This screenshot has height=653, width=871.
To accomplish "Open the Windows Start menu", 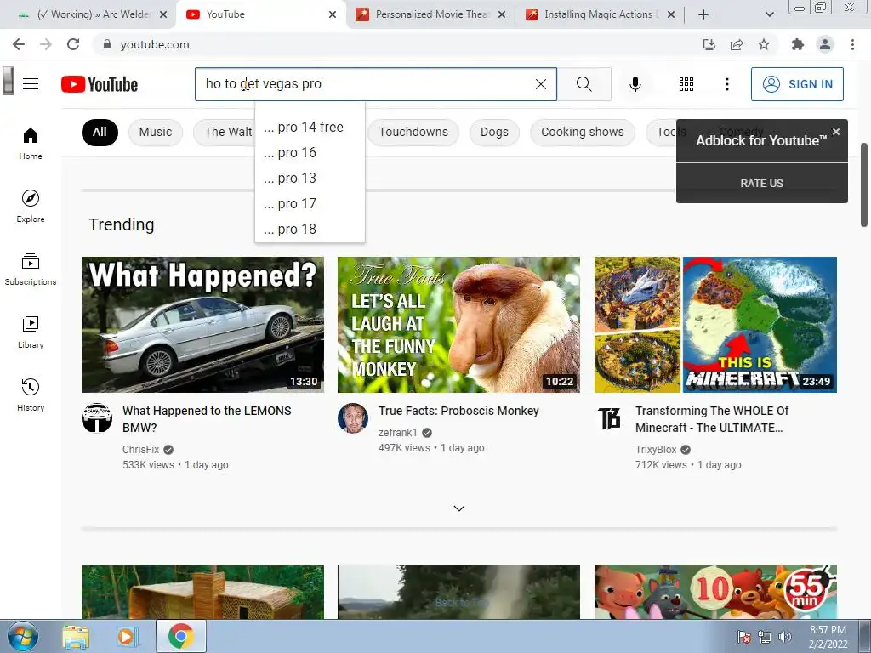I will 22,636.
